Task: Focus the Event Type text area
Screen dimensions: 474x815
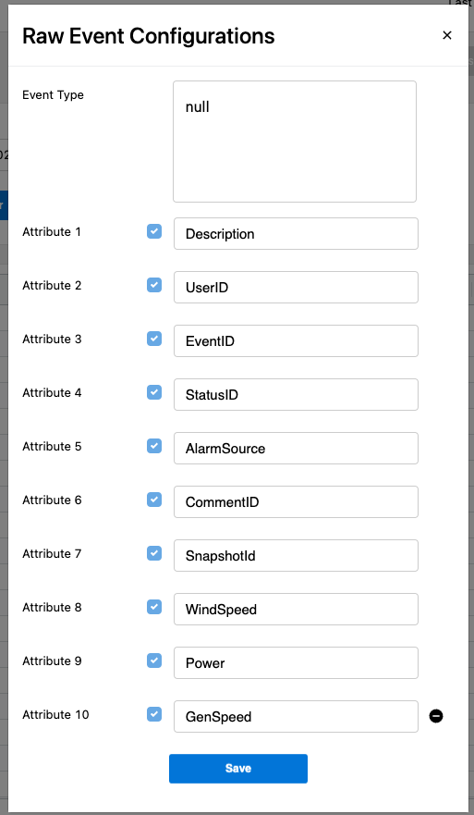Action: point(295,142)
